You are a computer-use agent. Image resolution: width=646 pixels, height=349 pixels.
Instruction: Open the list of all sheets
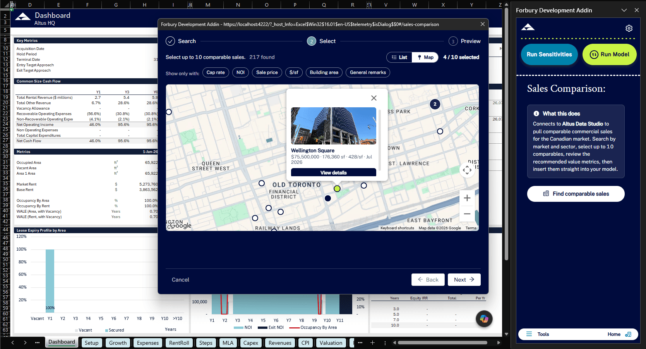37,343
